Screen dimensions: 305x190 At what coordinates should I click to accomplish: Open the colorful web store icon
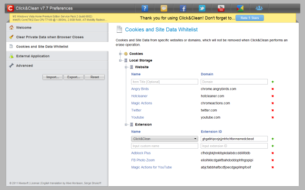240,9
